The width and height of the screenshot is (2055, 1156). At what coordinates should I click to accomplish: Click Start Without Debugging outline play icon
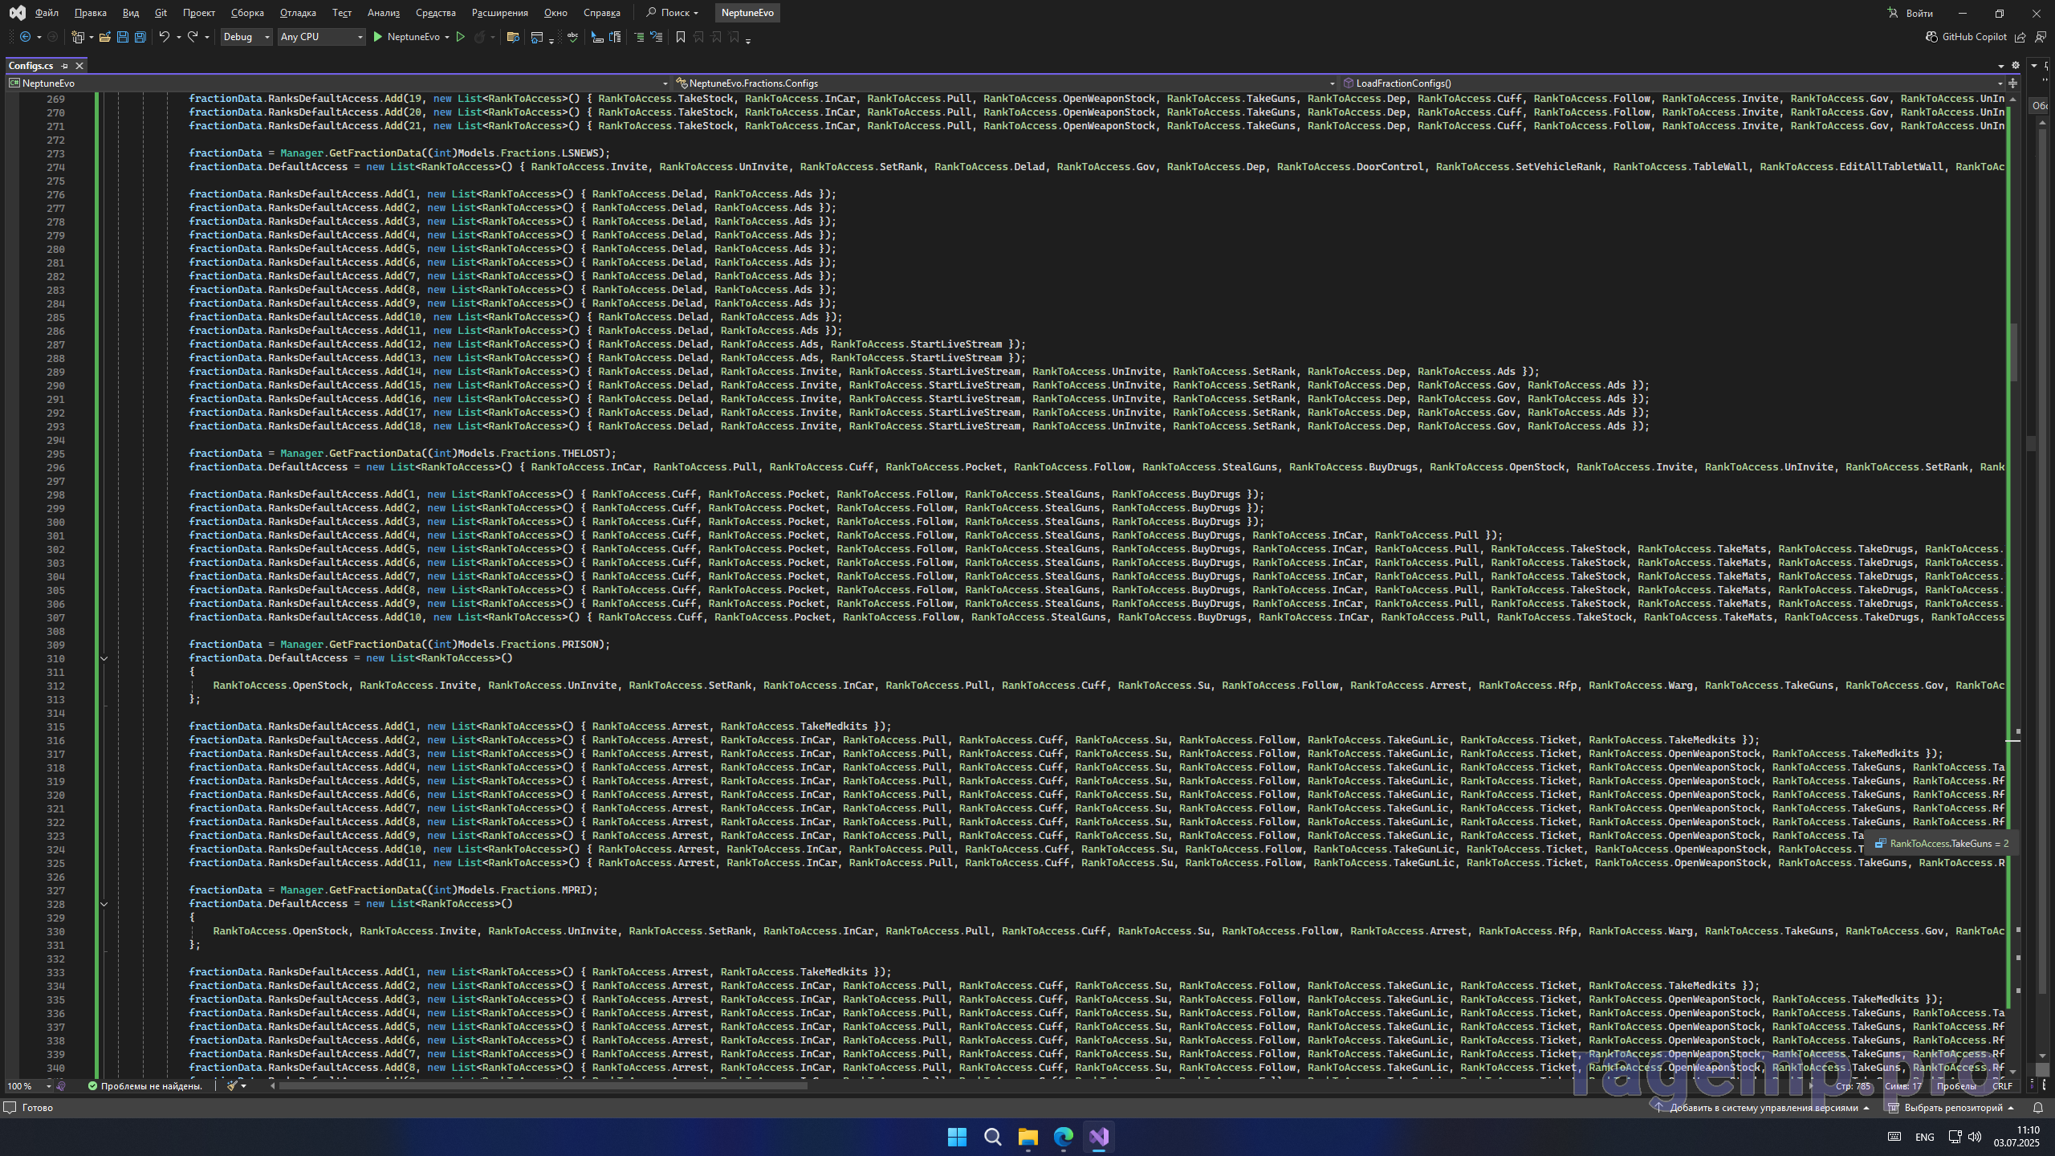coord(461,37)
